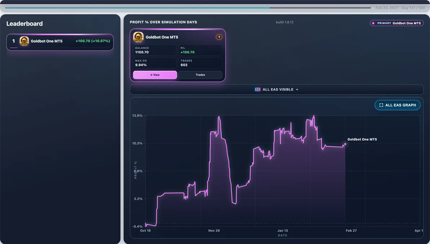This screenshot has width=430, height=244.
Task: Click the colored bars icon beside All EAs Visible
Action: coord(258,90)
